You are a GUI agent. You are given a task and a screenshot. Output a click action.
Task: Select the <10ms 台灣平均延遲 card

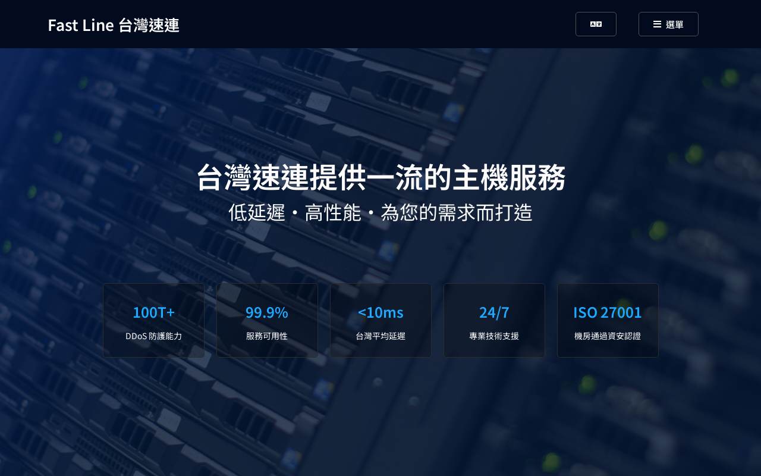(380, 321)
